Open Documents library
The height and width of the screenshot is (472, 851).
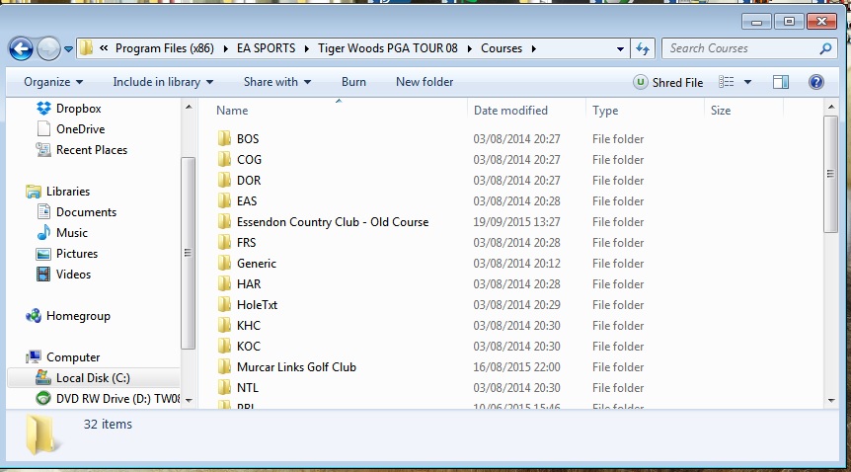76,212
